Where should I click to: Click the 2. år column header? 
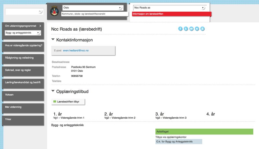109,114
